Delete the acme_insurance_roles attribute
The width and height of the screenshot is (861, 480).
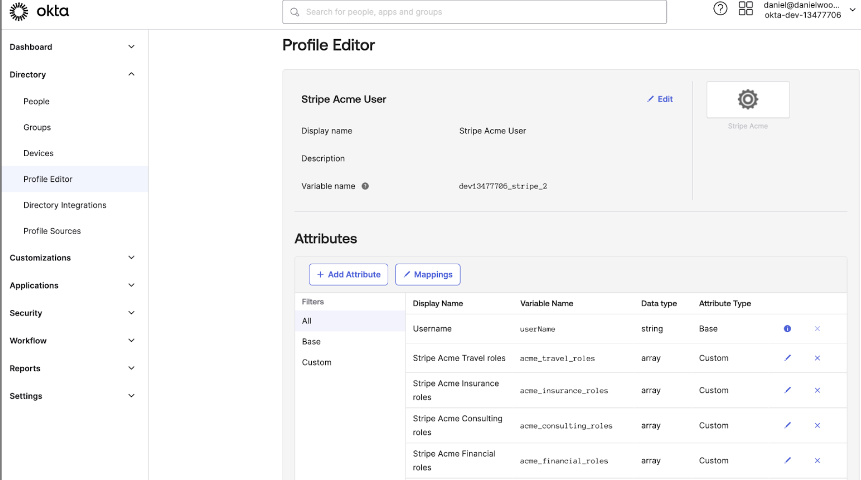pyautogui.click(x=817, y=390)
